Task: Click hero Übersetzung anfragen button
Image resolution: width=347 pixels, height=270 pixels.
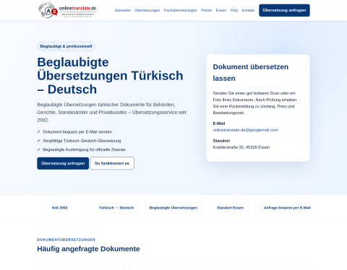Action: coord(63,163)
